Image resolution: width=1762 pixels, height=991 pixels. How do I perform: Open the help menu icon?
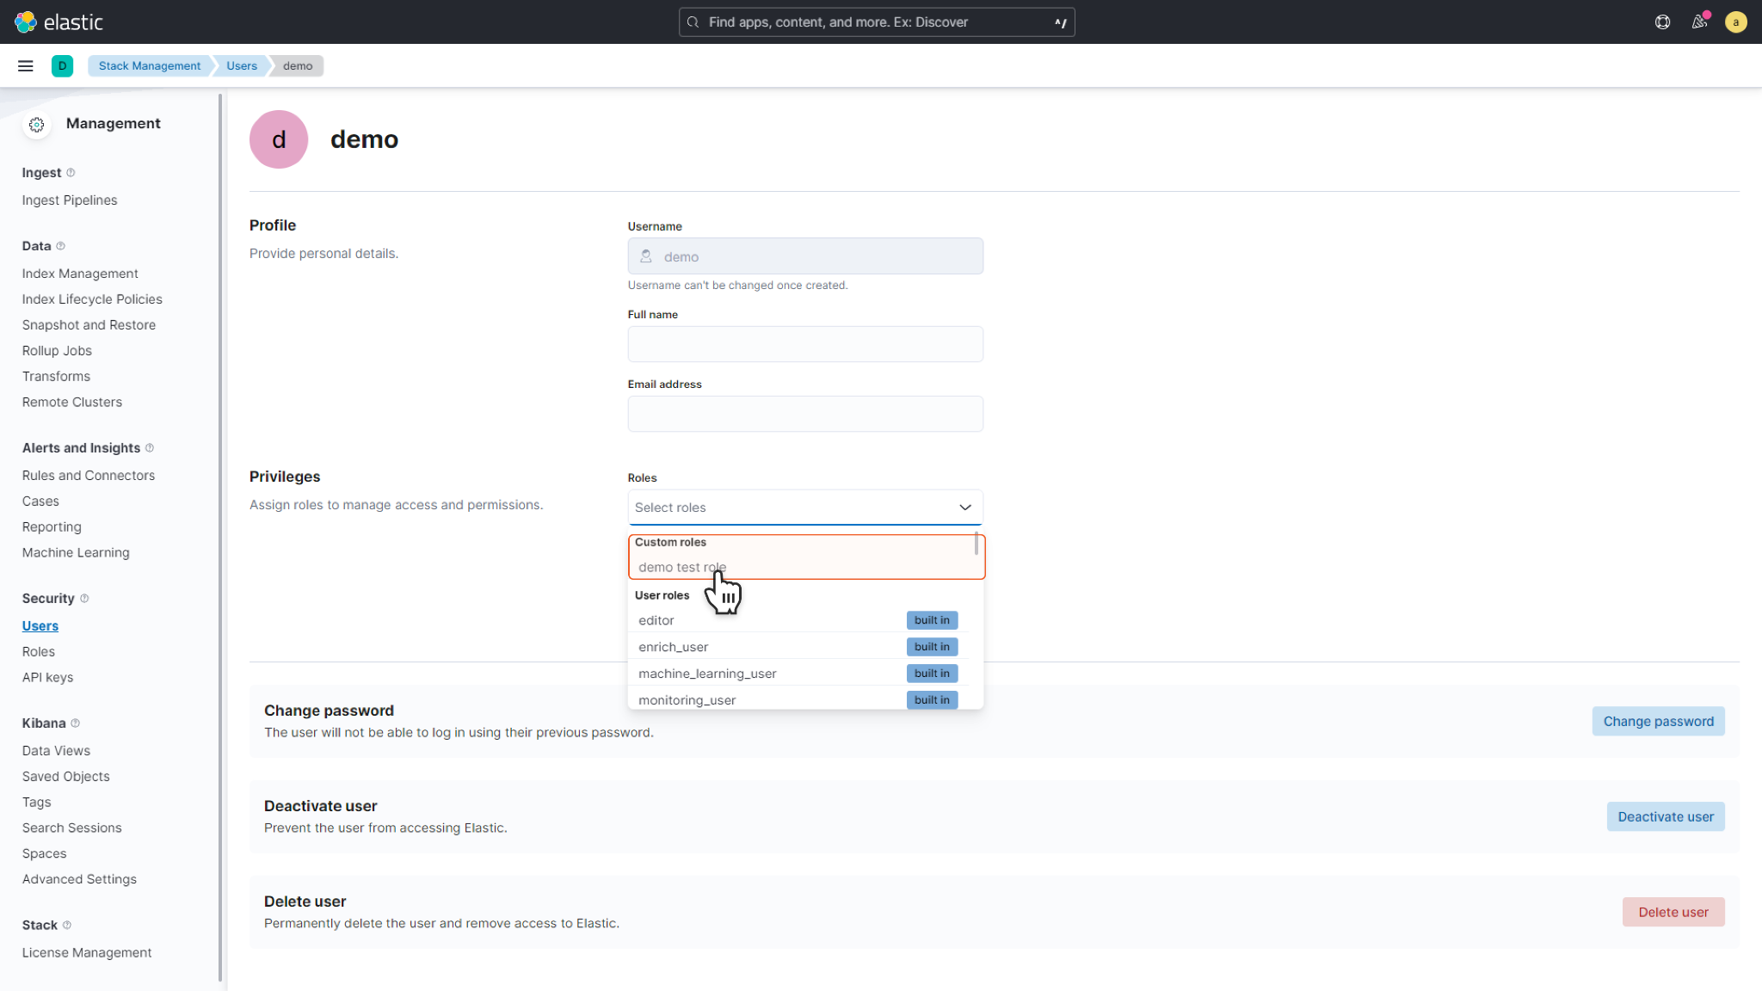[1662, 22]
